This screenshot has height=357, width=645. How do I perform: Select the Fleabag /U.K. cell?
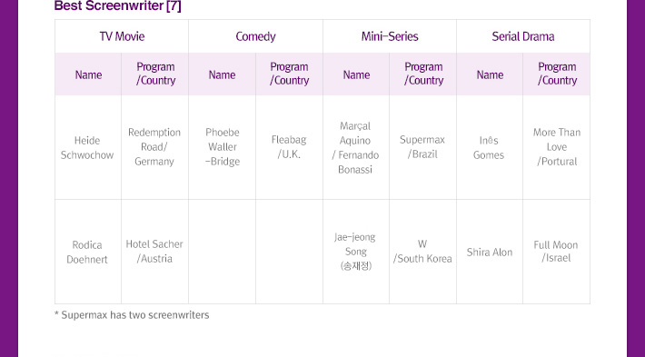(x=289, y=147)
